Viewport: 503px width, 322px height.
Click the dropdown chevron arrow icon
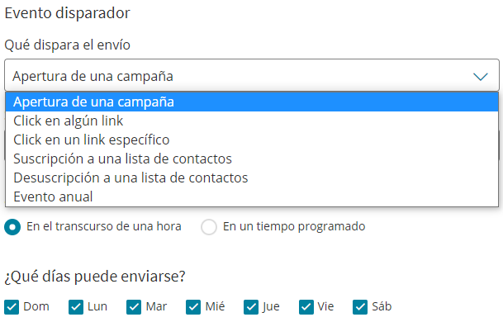[x=480, y=76]
